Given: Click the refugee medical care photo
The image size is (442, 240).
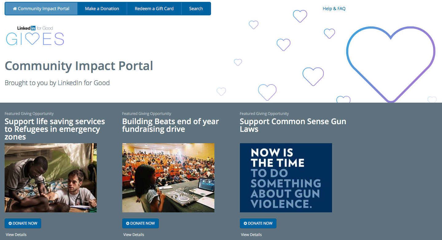Looking at the screenshot, I should tap(51, 178).
